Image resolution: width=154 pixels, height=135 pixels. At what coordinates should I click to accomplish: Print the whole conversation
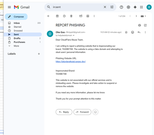click(x=140, y=25)
